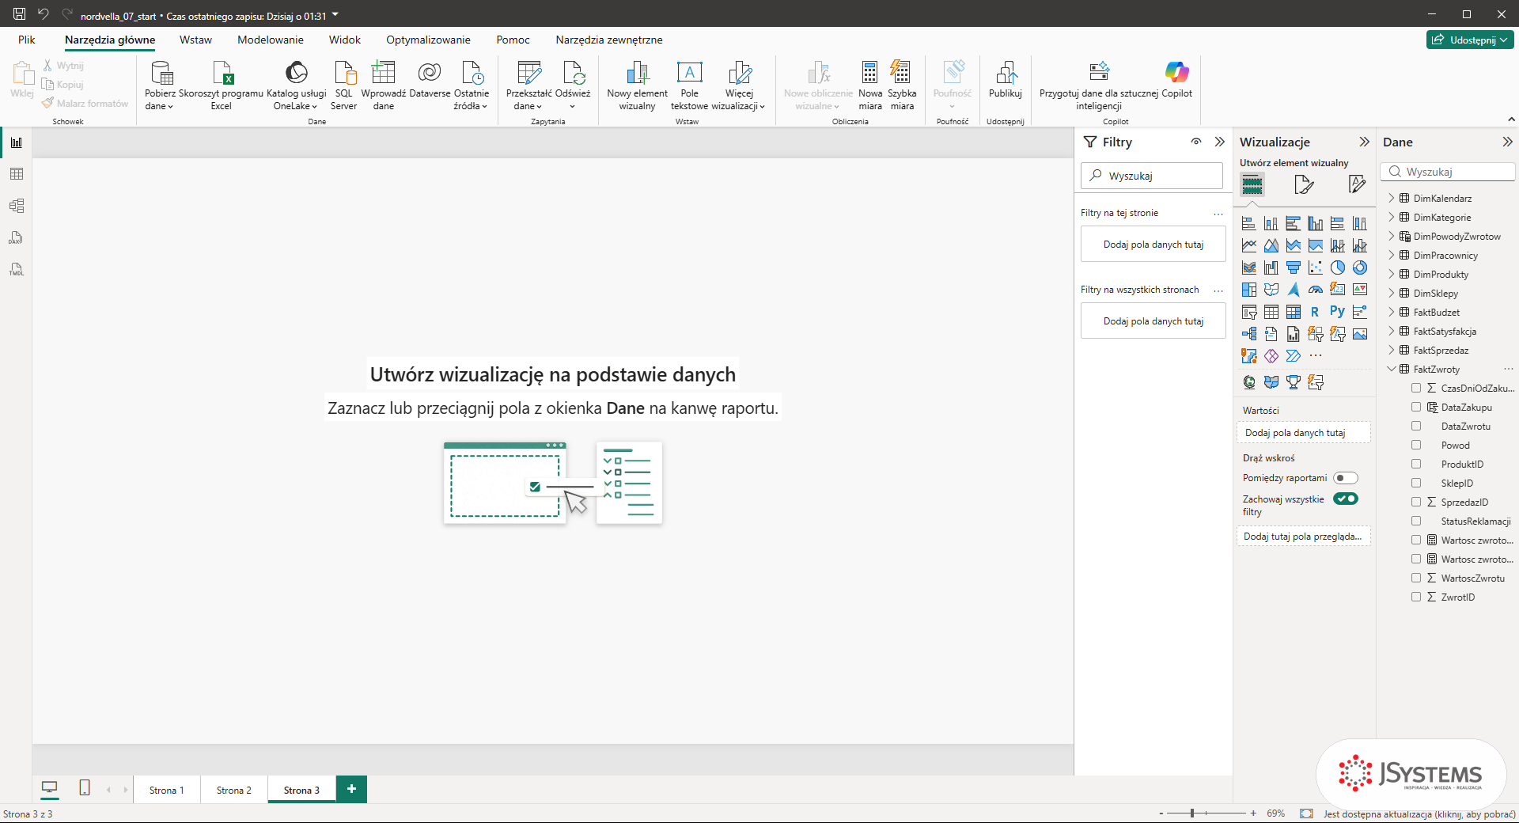Open the Widok ribbon tab
Image resolution: width=1519 pixels, height=823 pixels.
(345, 40)
